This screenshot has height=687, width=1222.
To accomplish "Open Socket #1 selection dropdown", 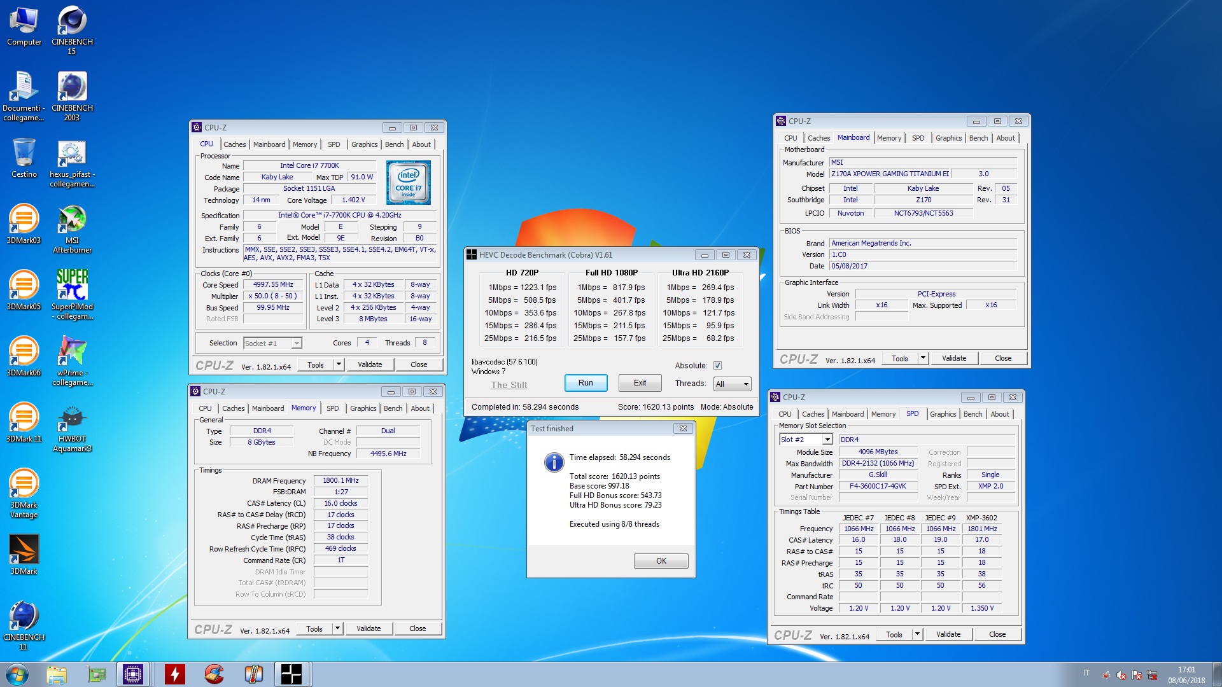I will point(272,343).
